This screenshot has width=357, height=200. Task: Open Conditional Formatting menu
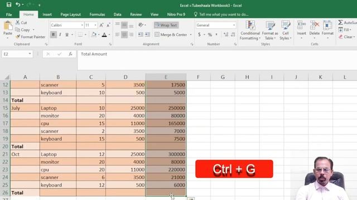(250, 30)
